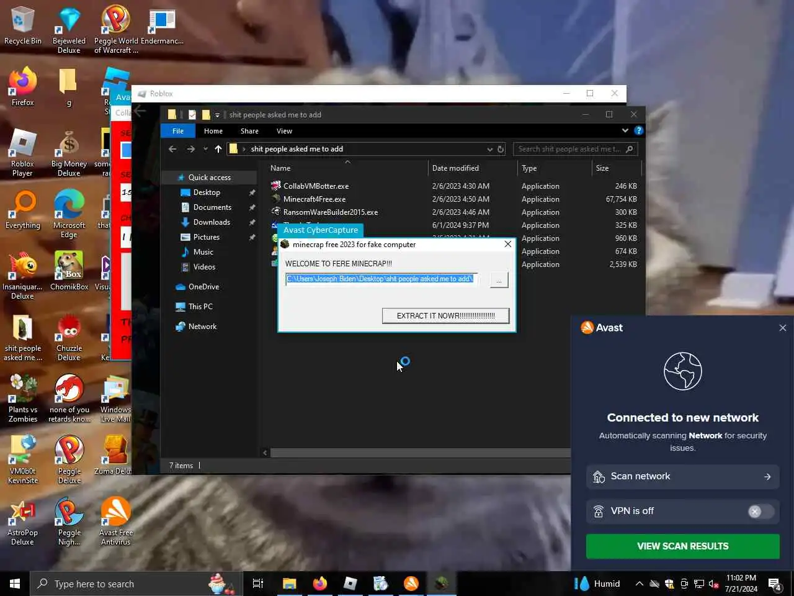Launch AstroPop Deluxe desktop shortcut

coord(23,521)
